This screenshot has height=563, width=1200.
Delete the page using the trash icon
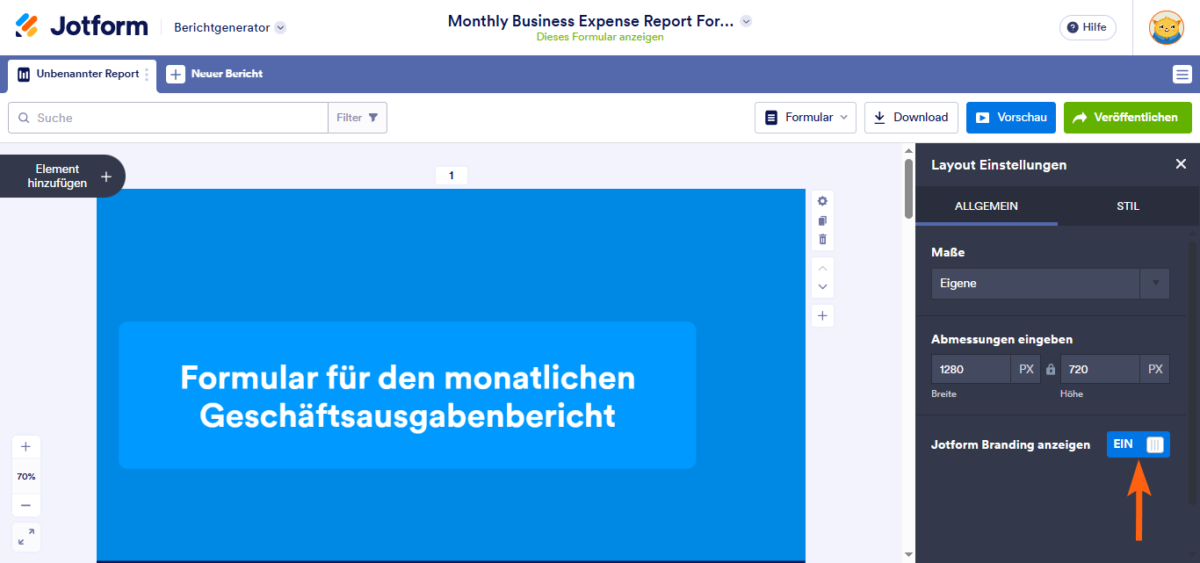pos(821,239)
